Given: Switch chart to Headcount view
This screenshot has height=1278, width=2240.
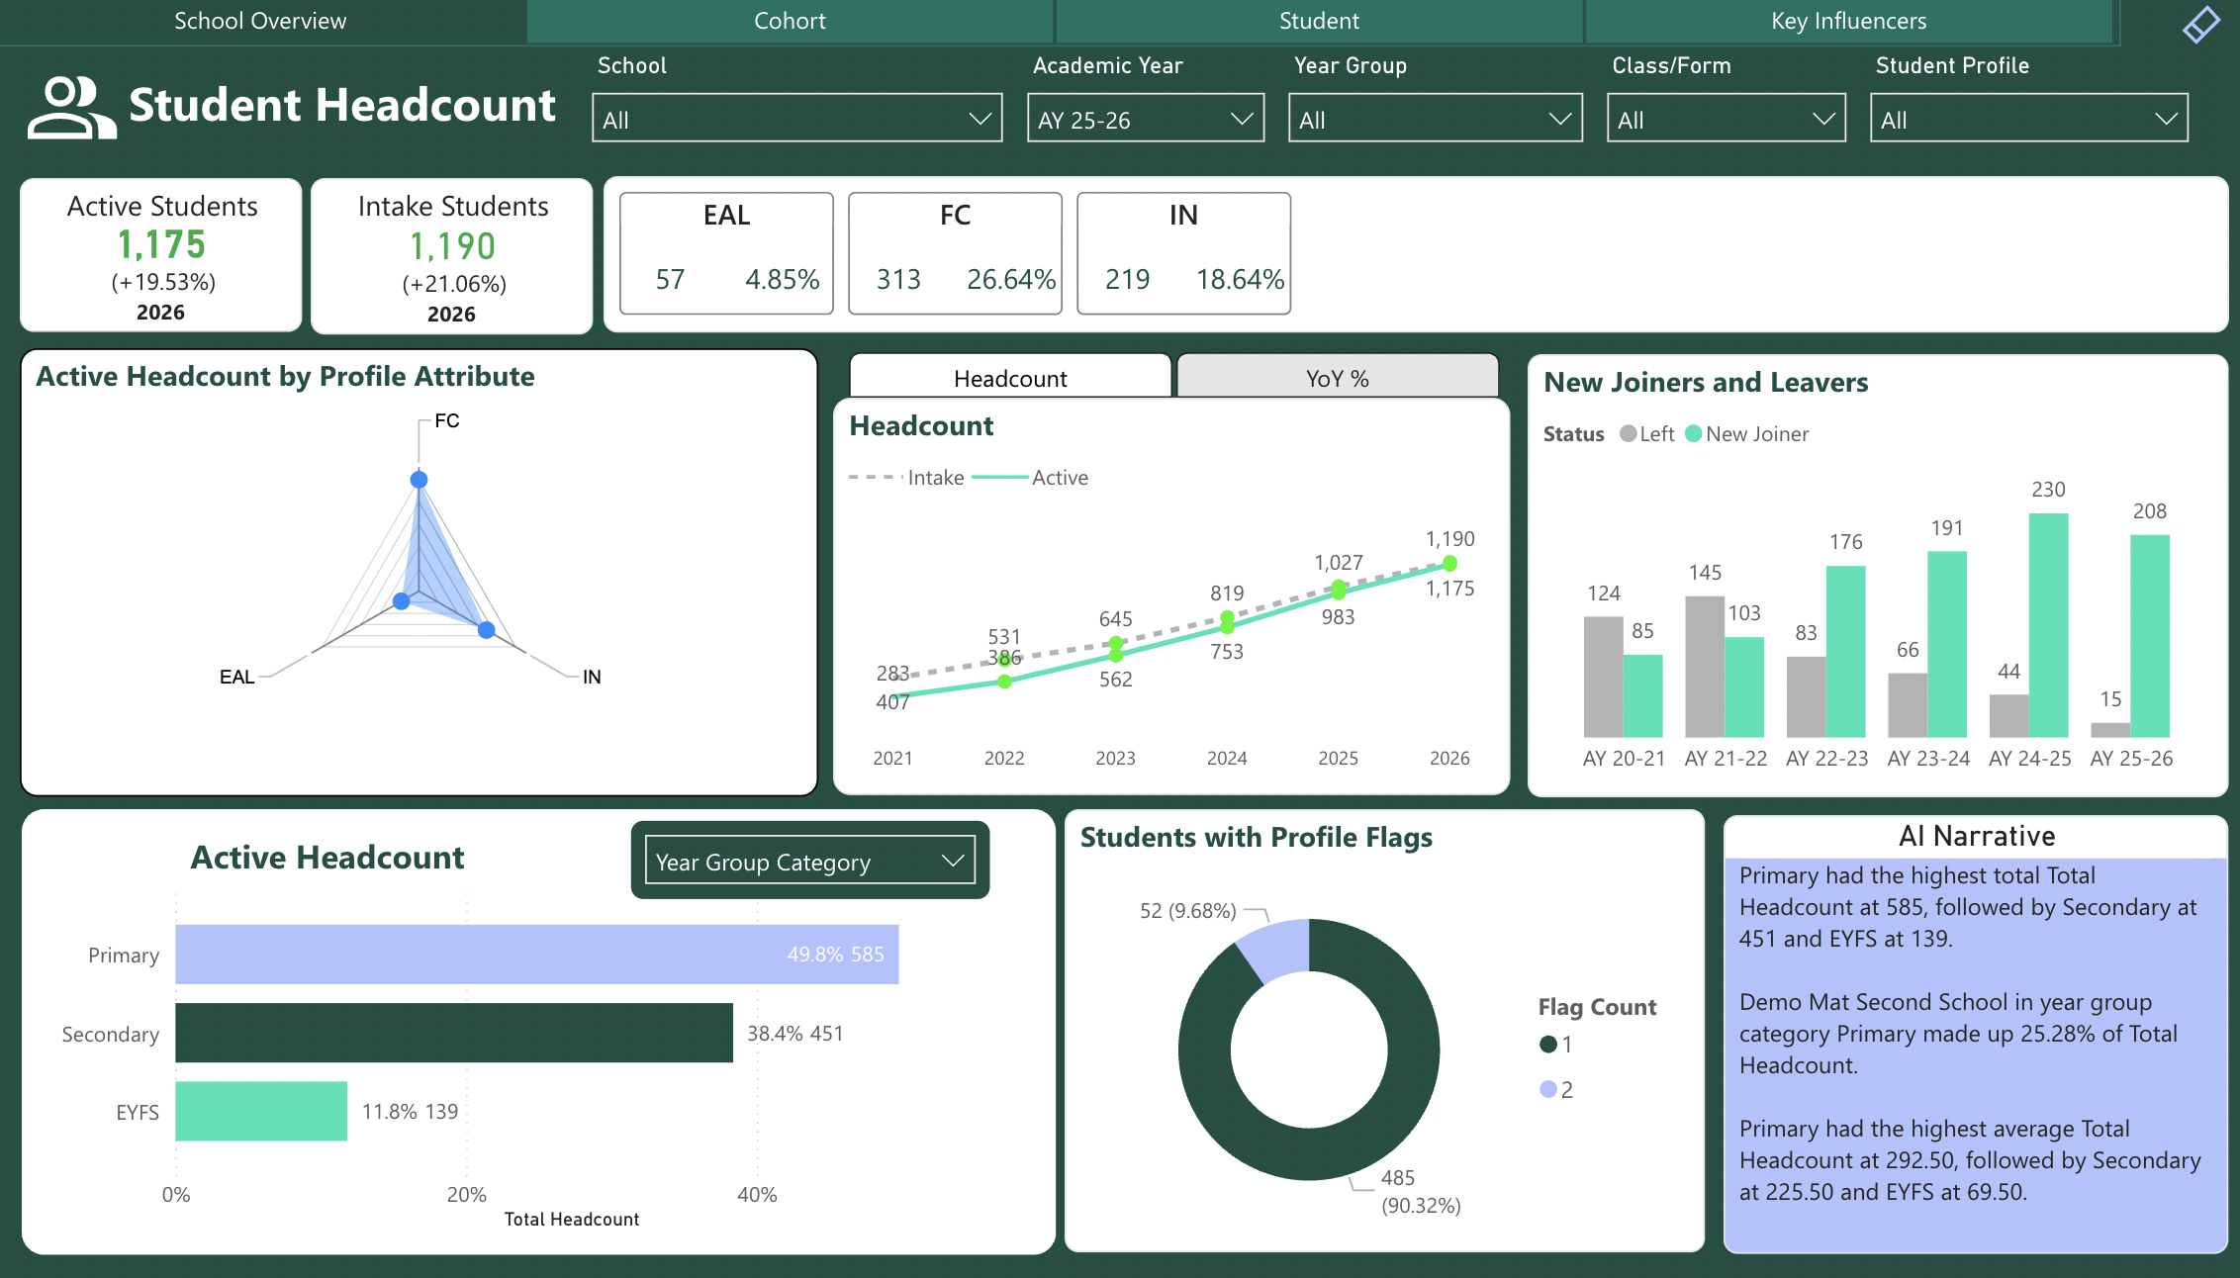Looking at the screenshot, I should click(x=1010, y=378).
